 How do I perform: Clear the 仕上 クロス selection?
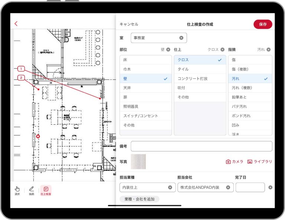[x=222, y=49]
